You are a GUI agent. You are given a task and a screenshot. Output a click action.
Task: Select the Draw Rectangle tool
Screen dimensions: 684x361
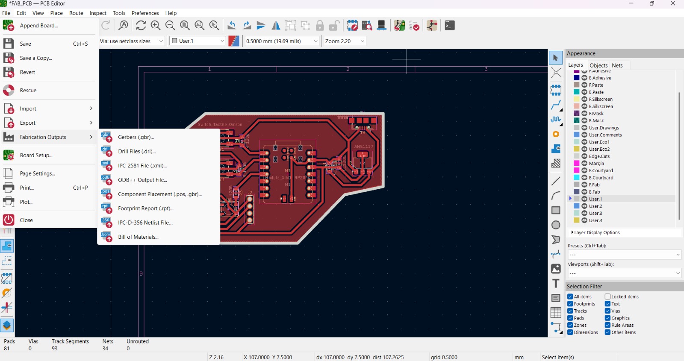(x=556, y=211)
